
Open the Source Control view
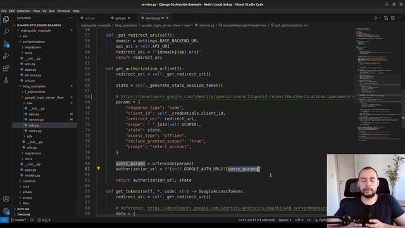click(x=6, y=44)
